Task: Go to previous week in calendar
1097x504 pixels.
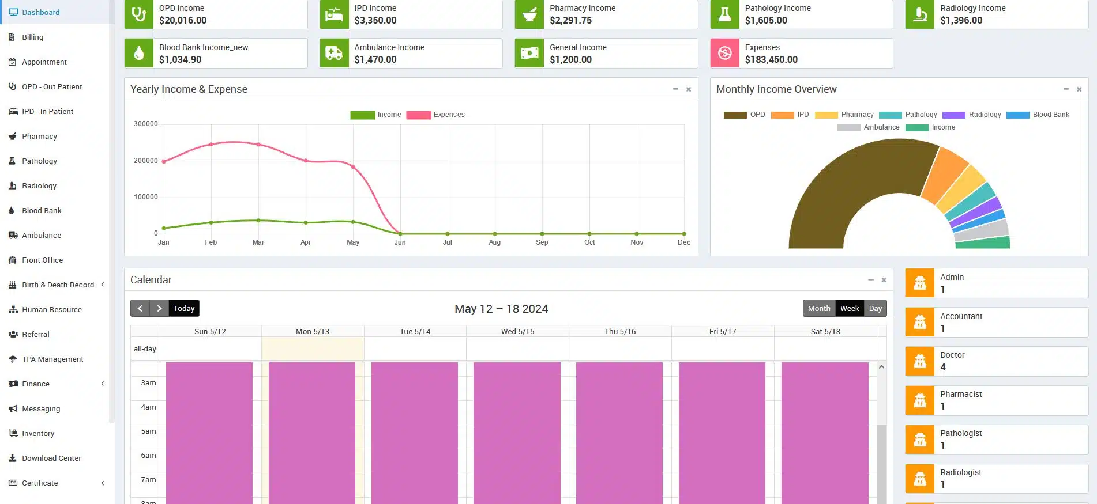Action: coord(140,308)
